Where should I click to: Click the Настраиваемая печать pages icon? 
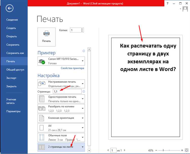pyautogui.click(x=42, y=84)
